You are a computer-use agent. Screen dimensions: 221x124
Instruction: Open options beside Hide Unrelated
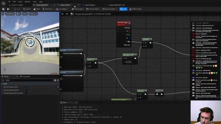117,9
